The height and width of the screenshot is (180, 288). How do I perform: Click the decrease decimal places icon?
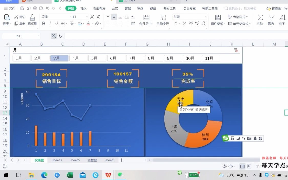pyautogui.click(x=204, y=24)
